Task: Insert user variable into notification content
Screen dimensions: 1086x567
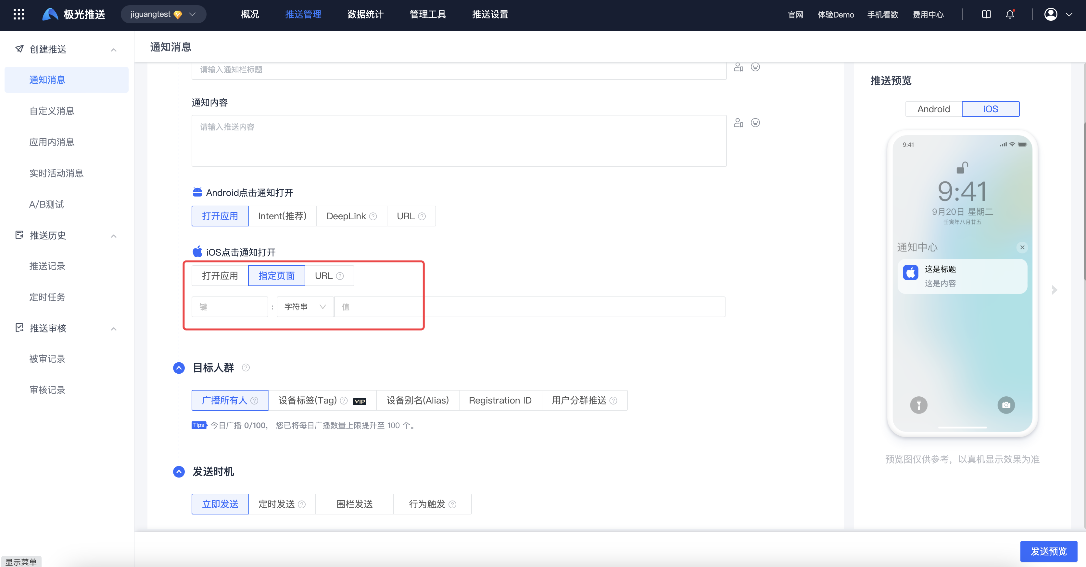Action: (738, 123)
